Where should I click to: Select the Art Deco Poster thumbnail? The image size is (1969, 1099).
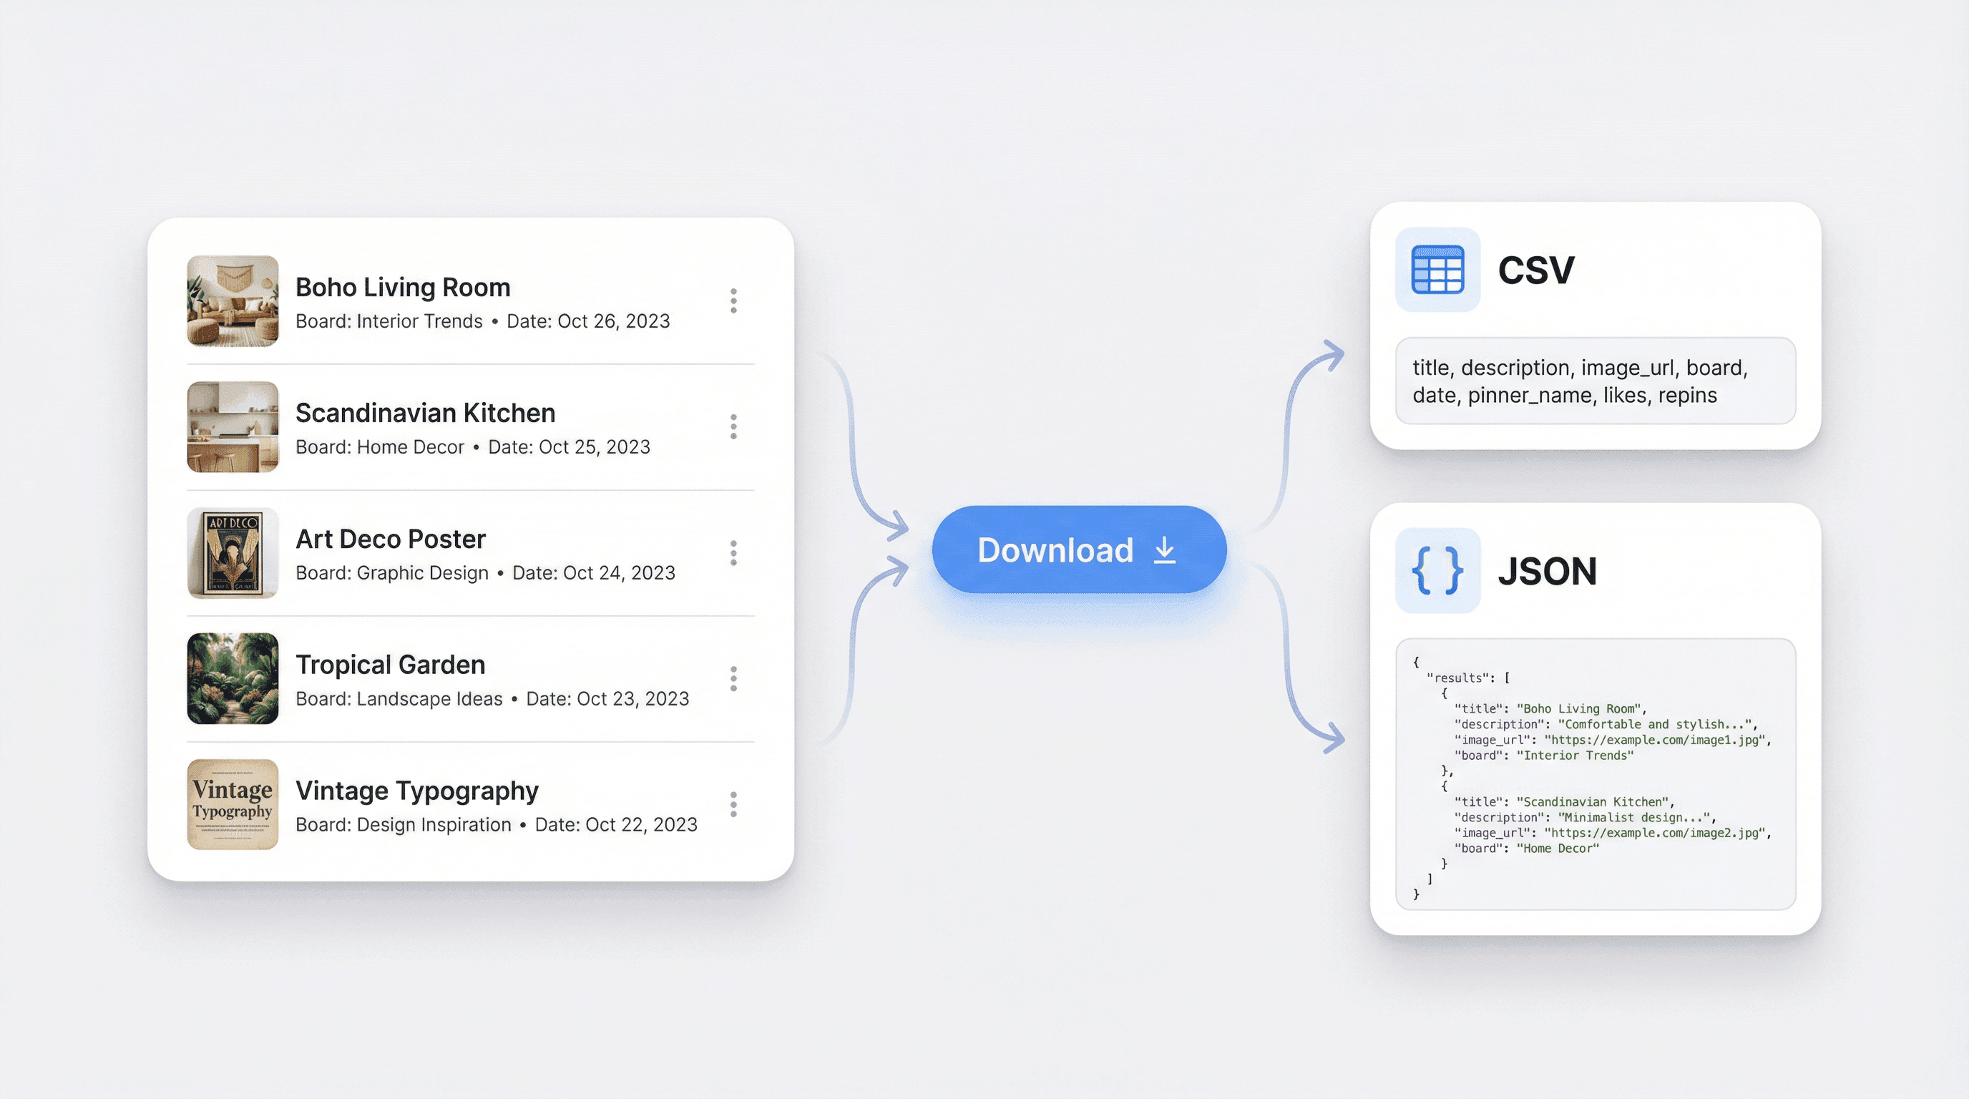point(233,552)
